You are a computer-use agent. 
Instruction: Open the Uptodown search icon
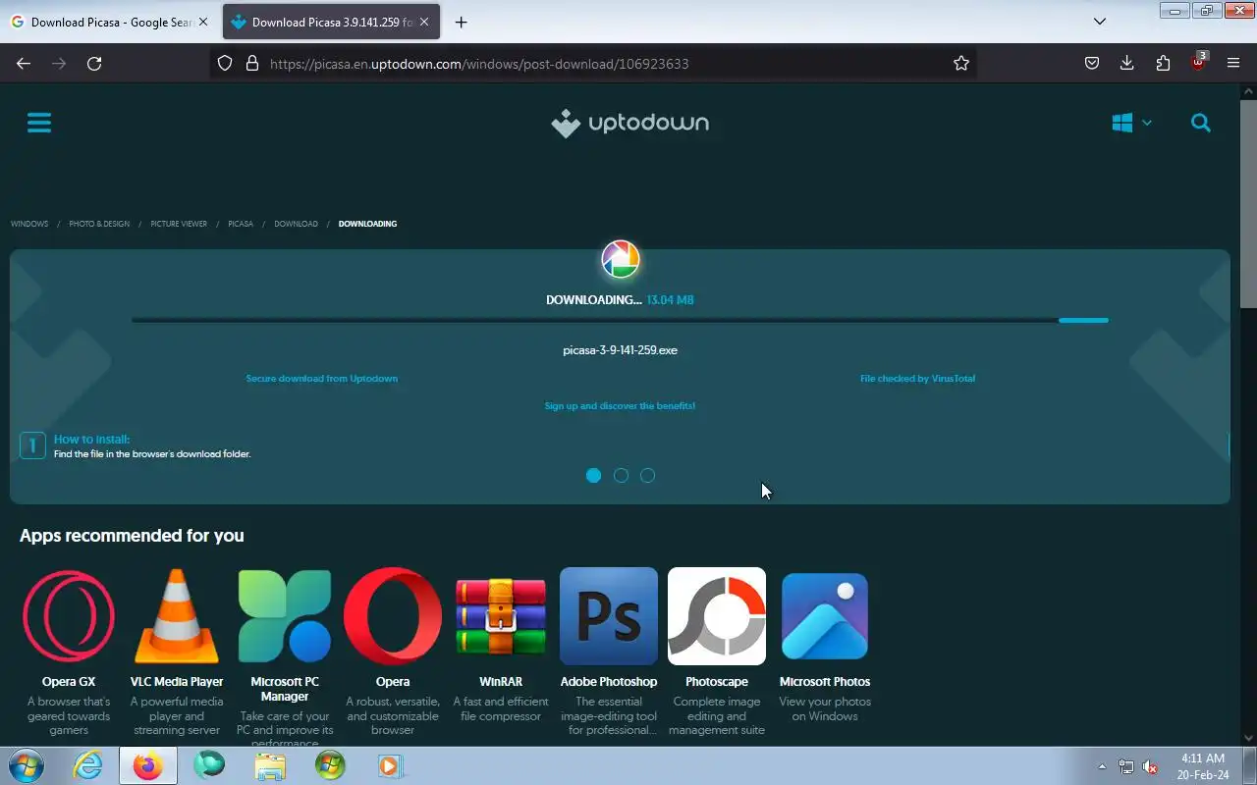1200,123
